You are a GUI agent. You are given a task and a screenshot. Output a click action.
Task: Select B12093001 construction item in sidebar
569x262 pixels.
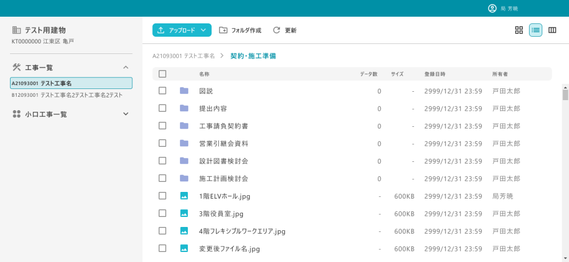(67, 95)
